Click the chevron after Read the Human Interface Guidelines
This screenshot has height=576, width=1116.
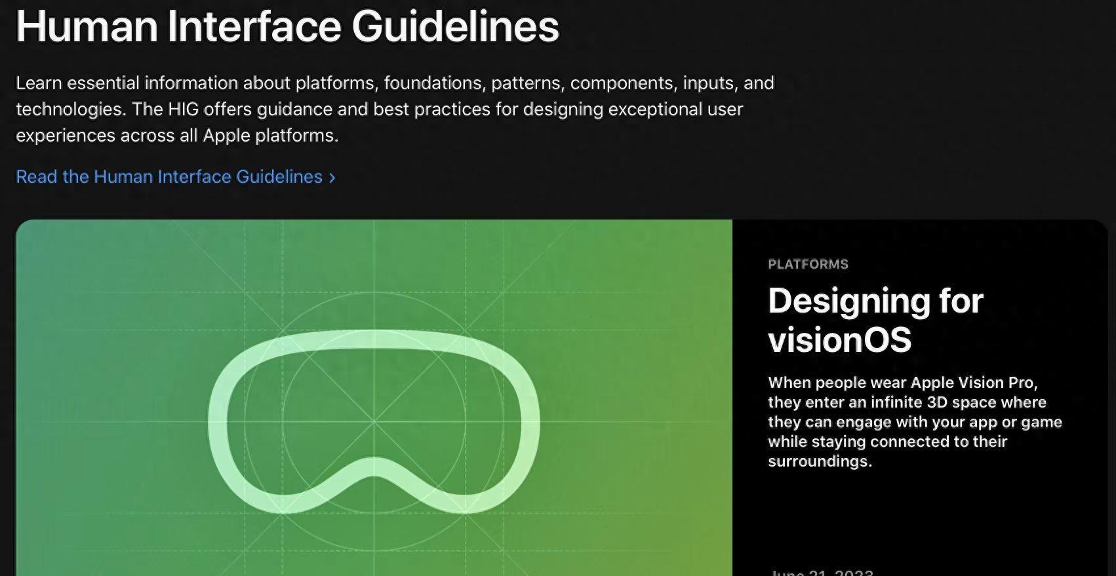coord(332,178)
